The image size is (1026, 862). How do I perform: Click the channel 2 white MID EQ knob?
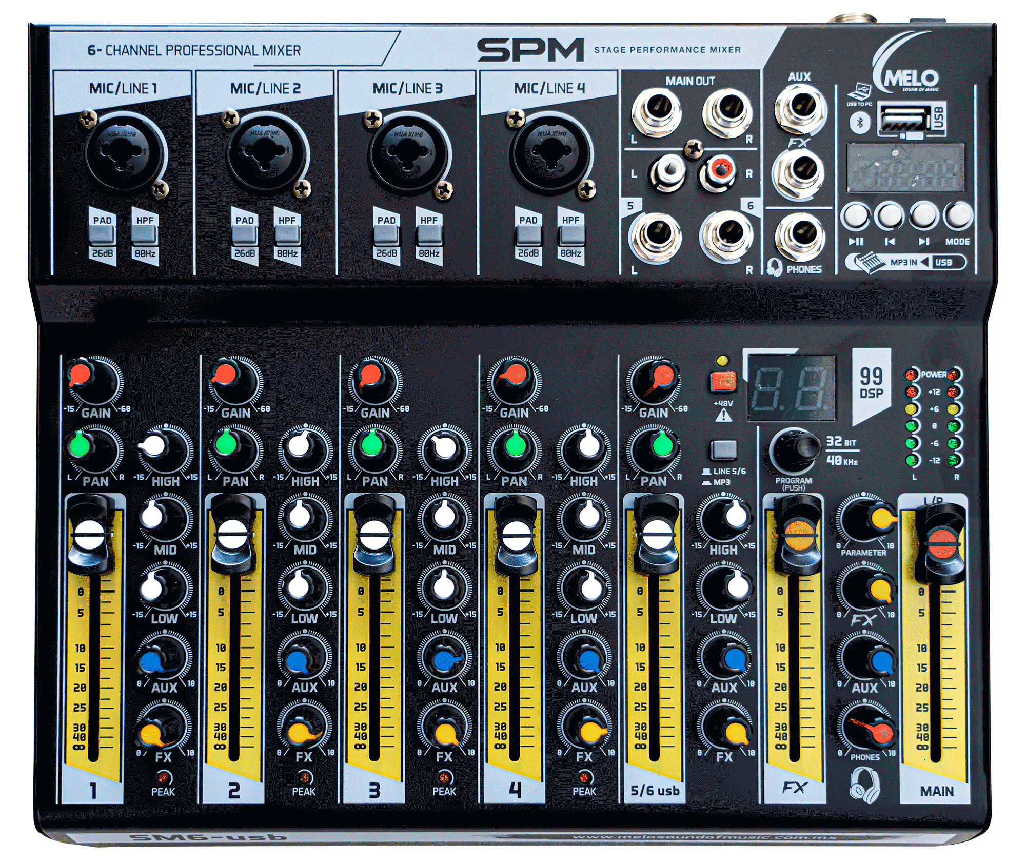304,518
